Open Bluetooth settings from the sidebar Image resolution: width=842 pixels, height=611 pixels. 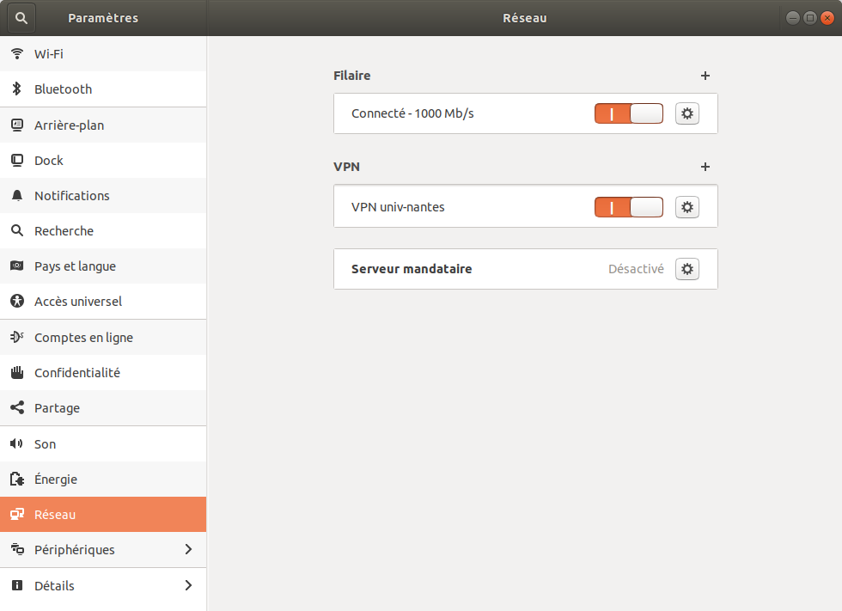pyautogui.click(x=15, y=89)
